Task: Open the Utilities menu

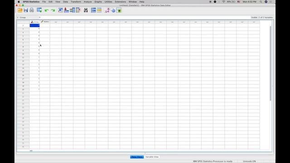Action: 108,2
